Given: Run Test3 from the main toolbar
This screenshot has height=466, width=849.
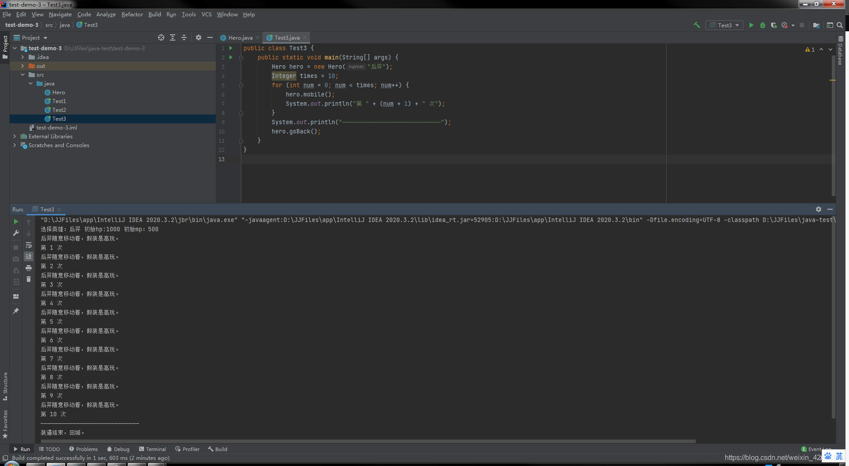Looking at the screenshot, I should pyautogui.click(x=751, y=25).
